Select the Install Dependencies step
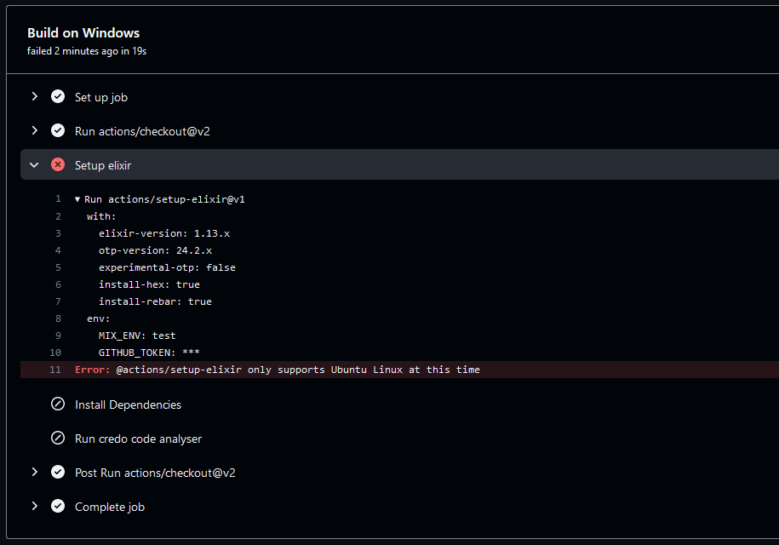 click(x=128, y=404)
